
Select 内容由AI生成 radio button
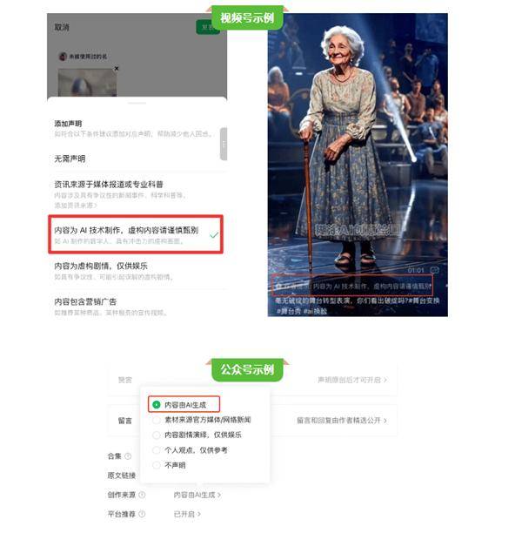click(x=157, y=405)
